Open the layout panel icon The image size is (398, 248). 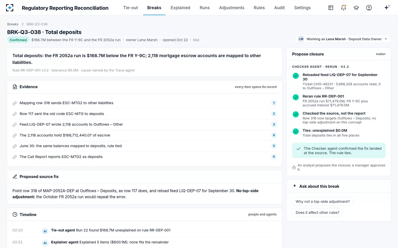[331, 8]
